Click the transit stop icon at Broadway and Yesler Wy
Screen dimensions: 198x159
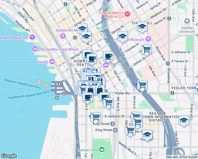[172, 93]
